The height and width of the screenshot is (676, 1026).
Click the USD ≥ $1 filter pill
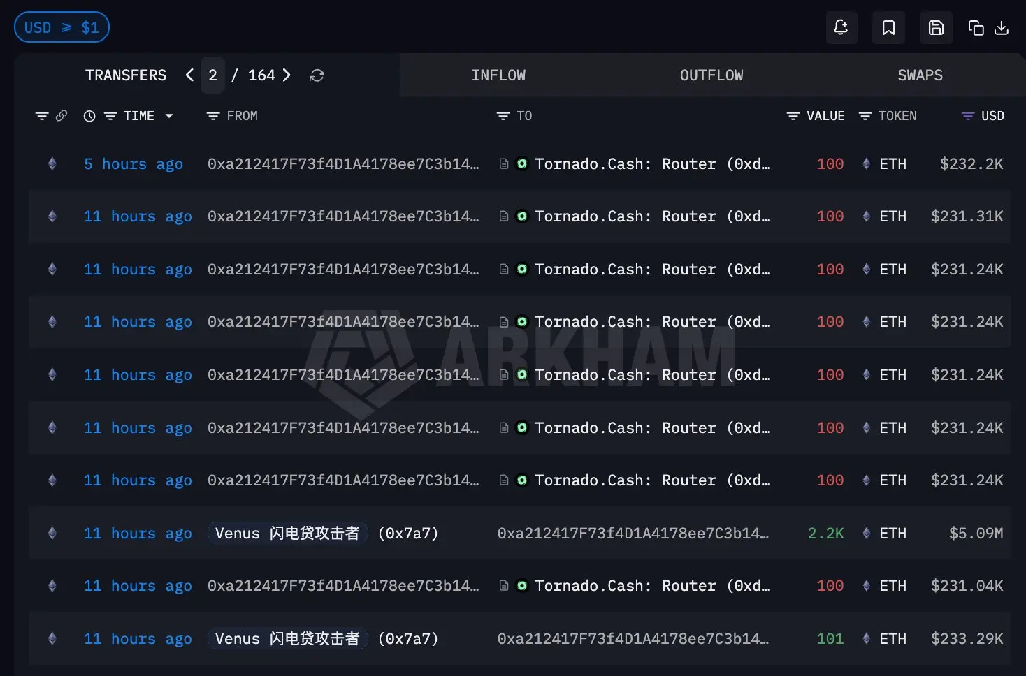pos(62,27)
